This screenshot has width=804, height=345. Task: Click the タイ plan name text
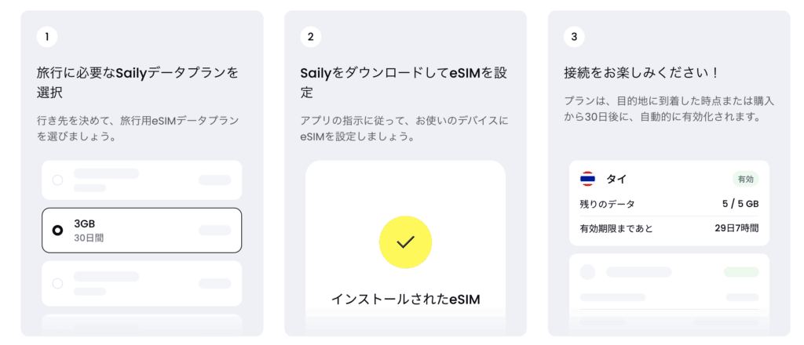pos(616,180)
